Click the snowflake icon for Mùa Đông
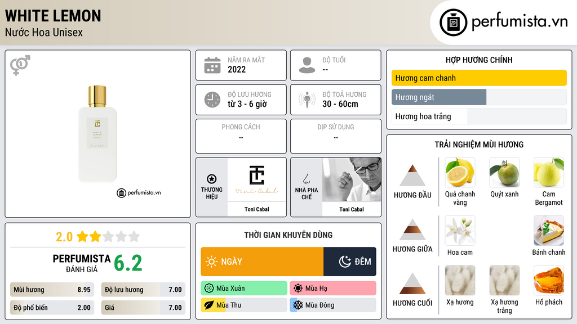 pyautogui.click(x=298, y=305)
